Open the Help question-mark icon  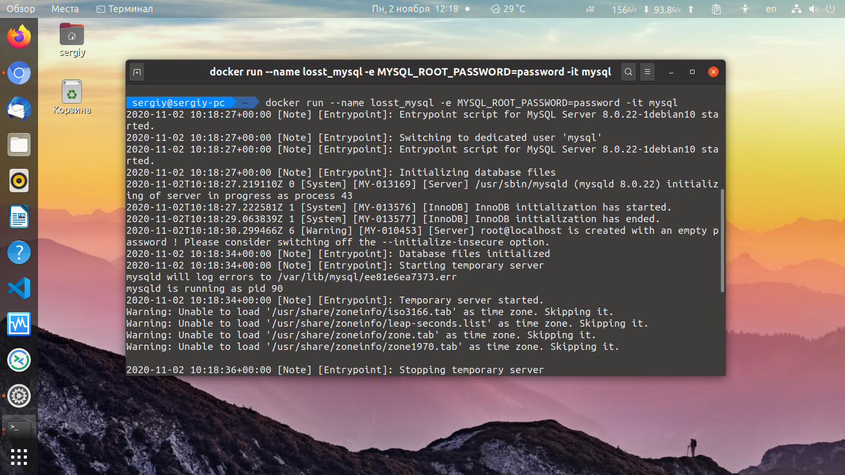(x=19, y=252)
